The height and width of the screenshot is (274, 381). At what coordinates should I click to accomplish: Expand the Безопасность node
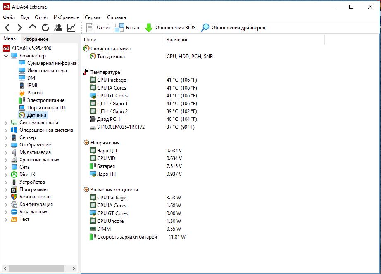[x=6, y=197]
